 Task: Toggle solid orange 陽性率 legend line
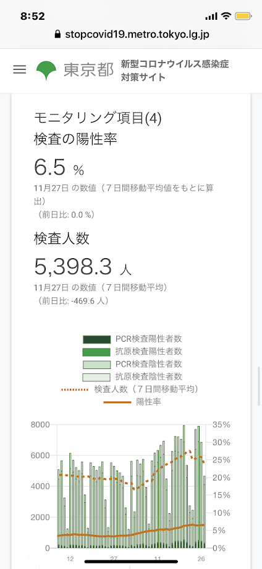click(x=117, y=402)
